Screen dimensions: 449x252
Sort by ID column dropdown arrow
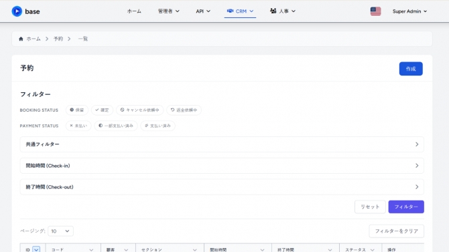tap(36, 249)
